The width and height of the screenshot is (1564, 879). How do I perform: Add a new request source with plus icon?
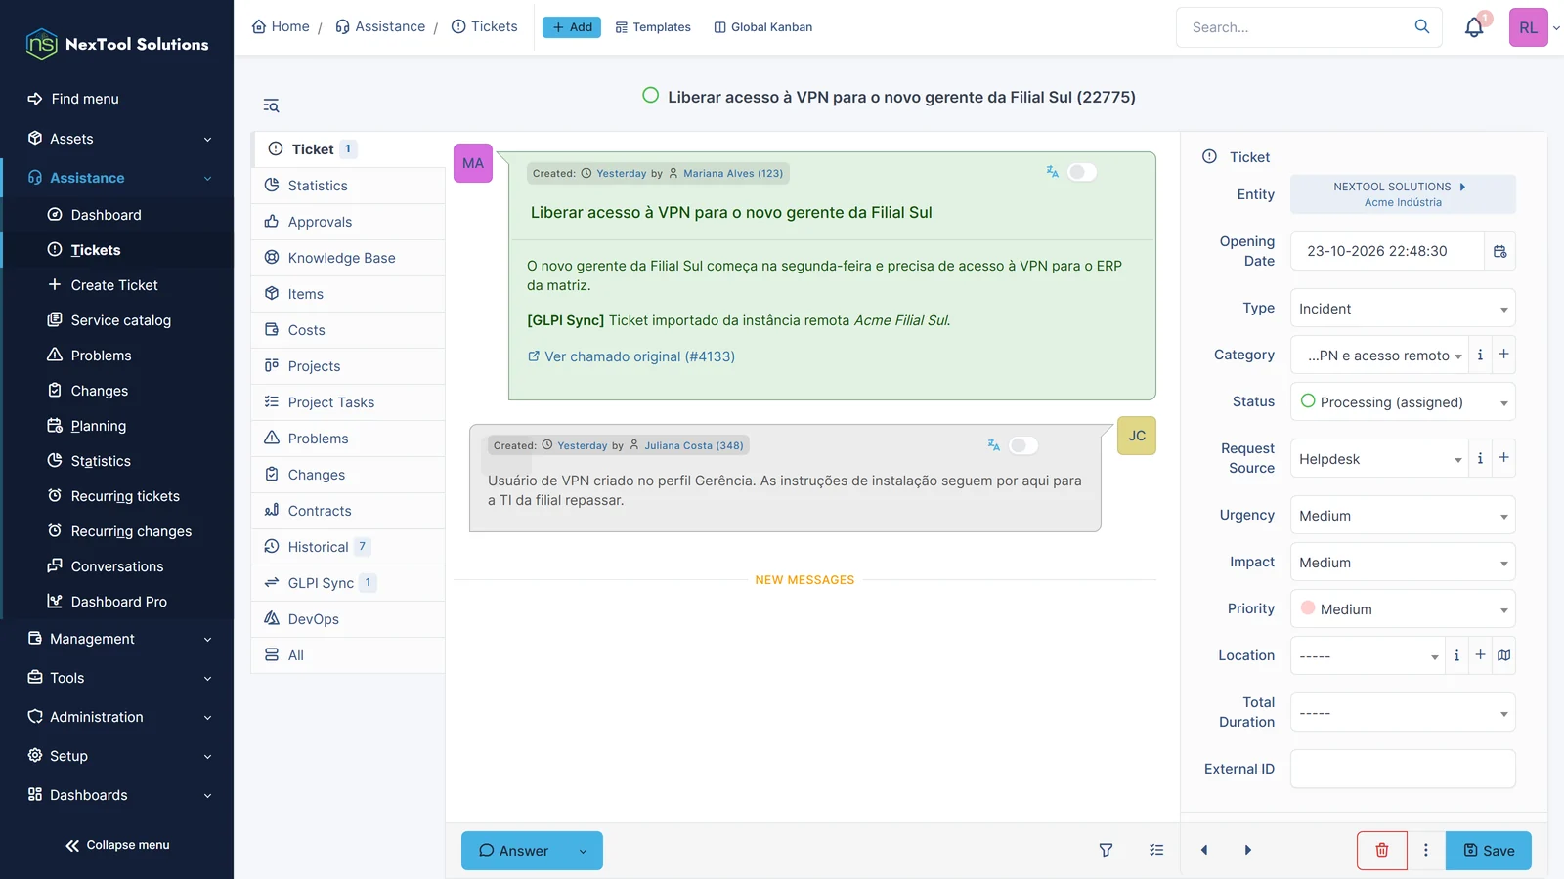point(1504,458)
